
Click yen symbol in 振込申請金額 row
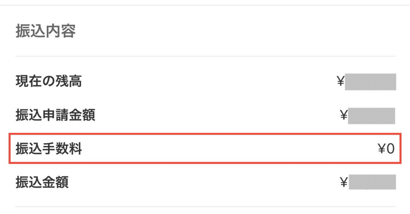(344, 115)
